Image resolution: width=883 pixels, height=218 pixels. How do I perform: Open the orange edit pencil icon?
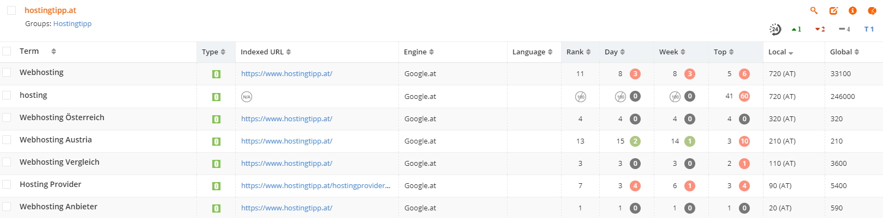[833, 10]
